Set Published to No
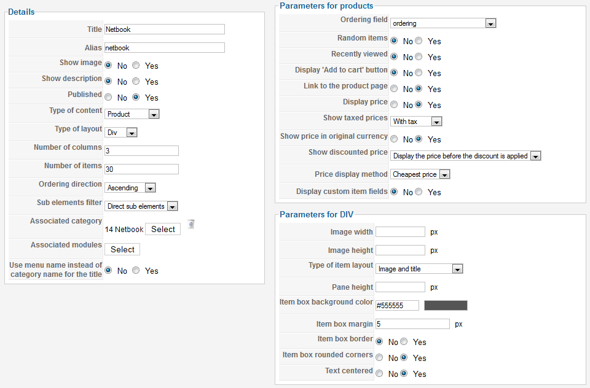The width and height of the screenshot is (590, 388). coord(108,98)
